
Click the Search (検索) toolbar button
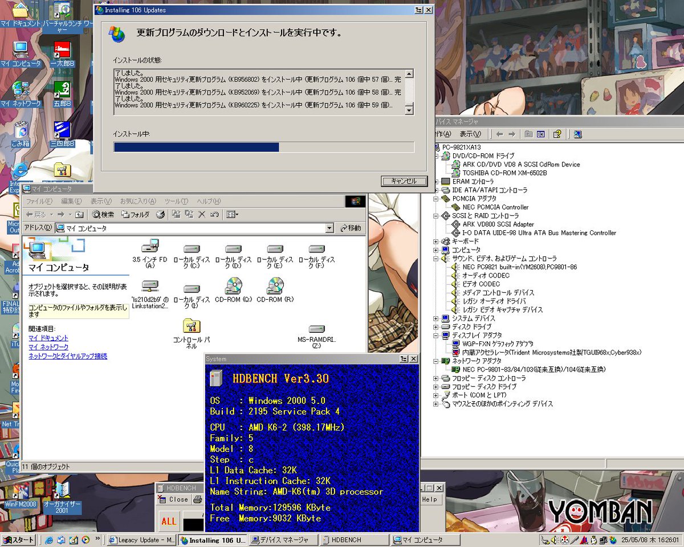103,214
